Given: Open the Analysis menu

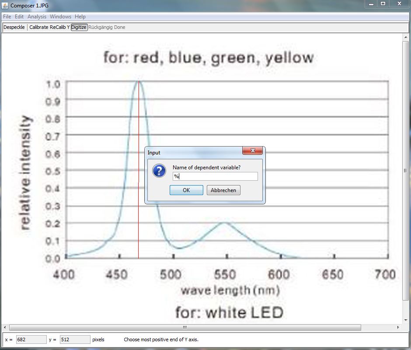Looking at the screenshot, I should [37, 17].
